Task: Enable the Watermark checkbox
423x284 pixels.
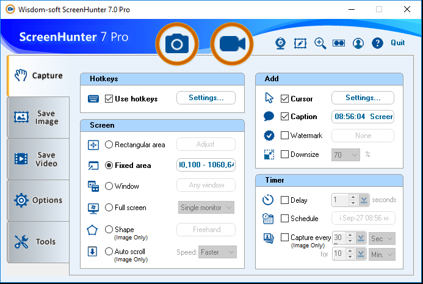Action: pyautogui.click(x=284, y=136)
